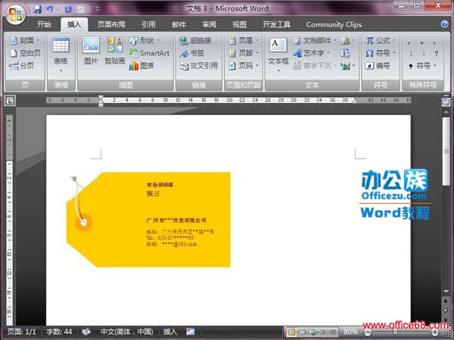
Task: Switch to Draft view
Action: (x=333, y=332)
